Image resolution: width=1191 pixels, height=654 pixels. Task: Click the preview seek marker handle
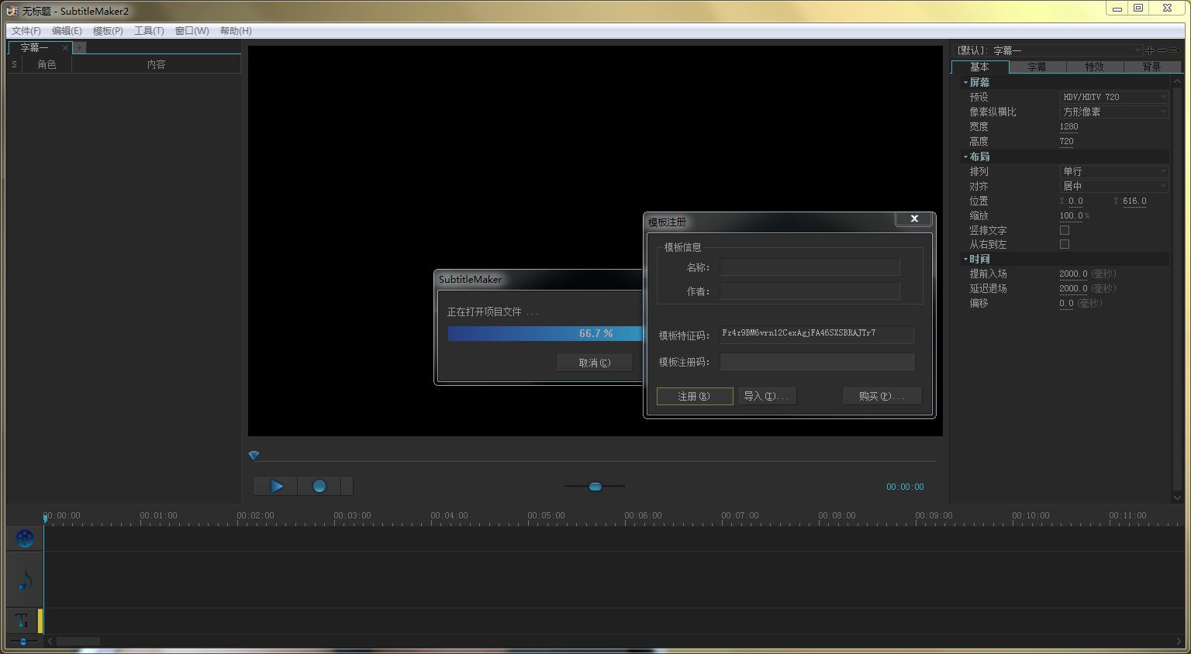254,456
